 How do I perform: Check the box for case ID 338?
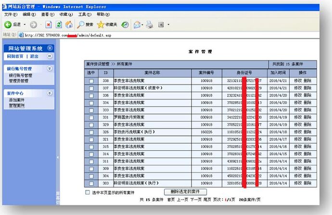91,81
